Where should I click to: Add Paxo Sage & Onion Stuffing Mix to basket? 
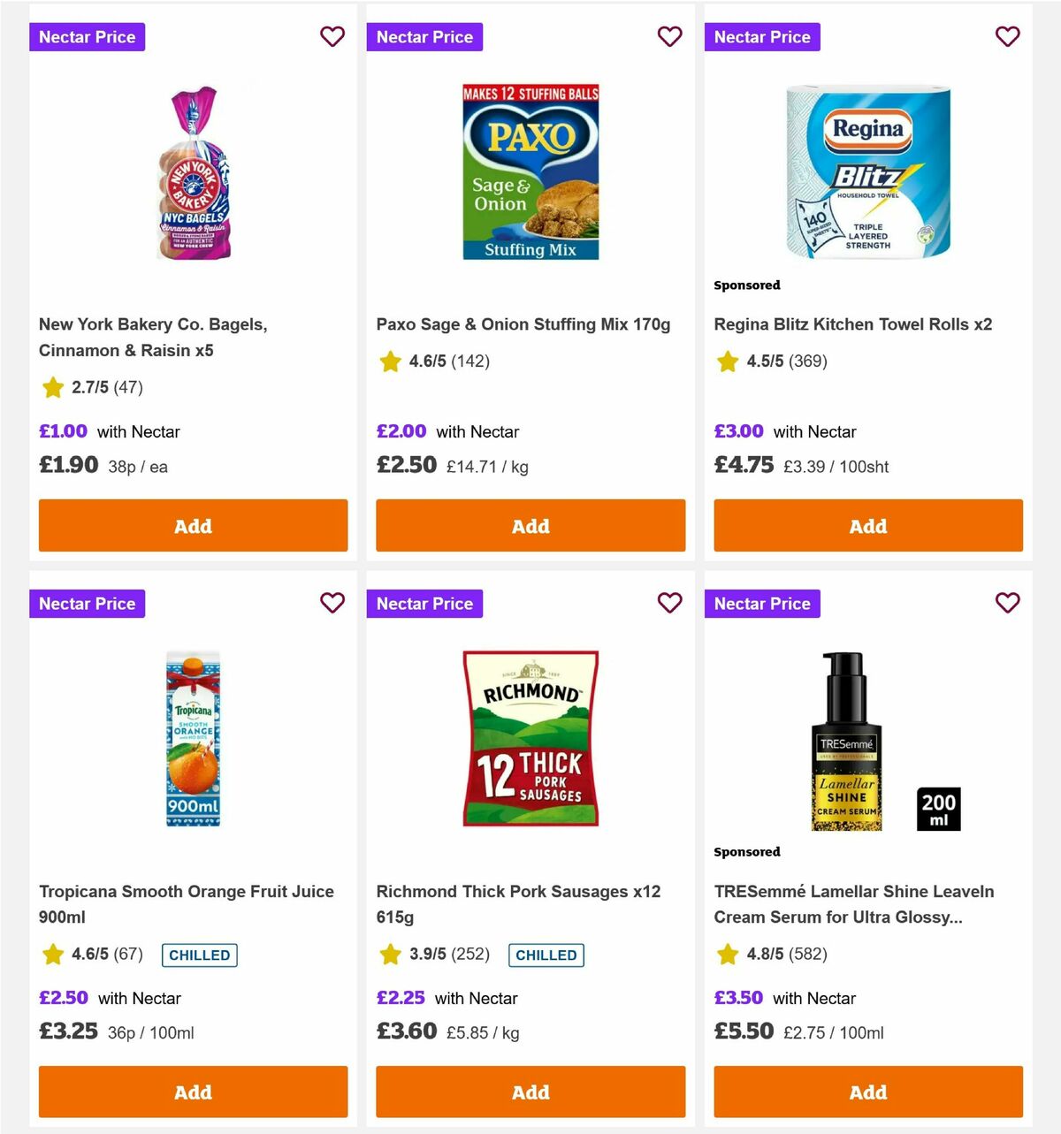530,525
